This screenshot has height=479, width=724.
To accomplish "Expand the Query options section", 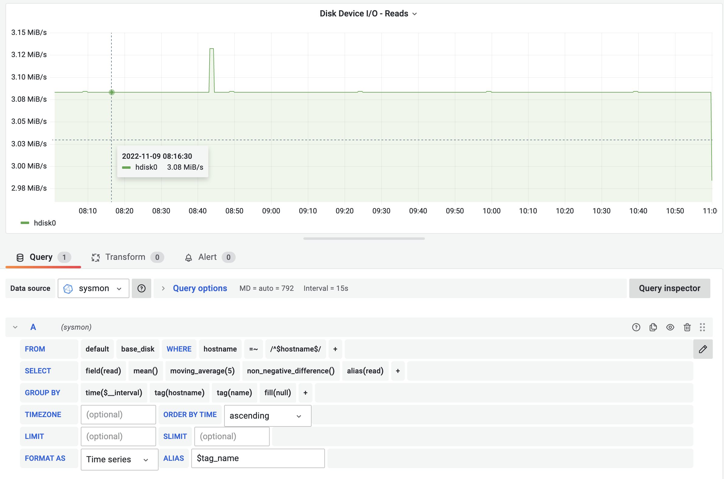I will point(163,288).
